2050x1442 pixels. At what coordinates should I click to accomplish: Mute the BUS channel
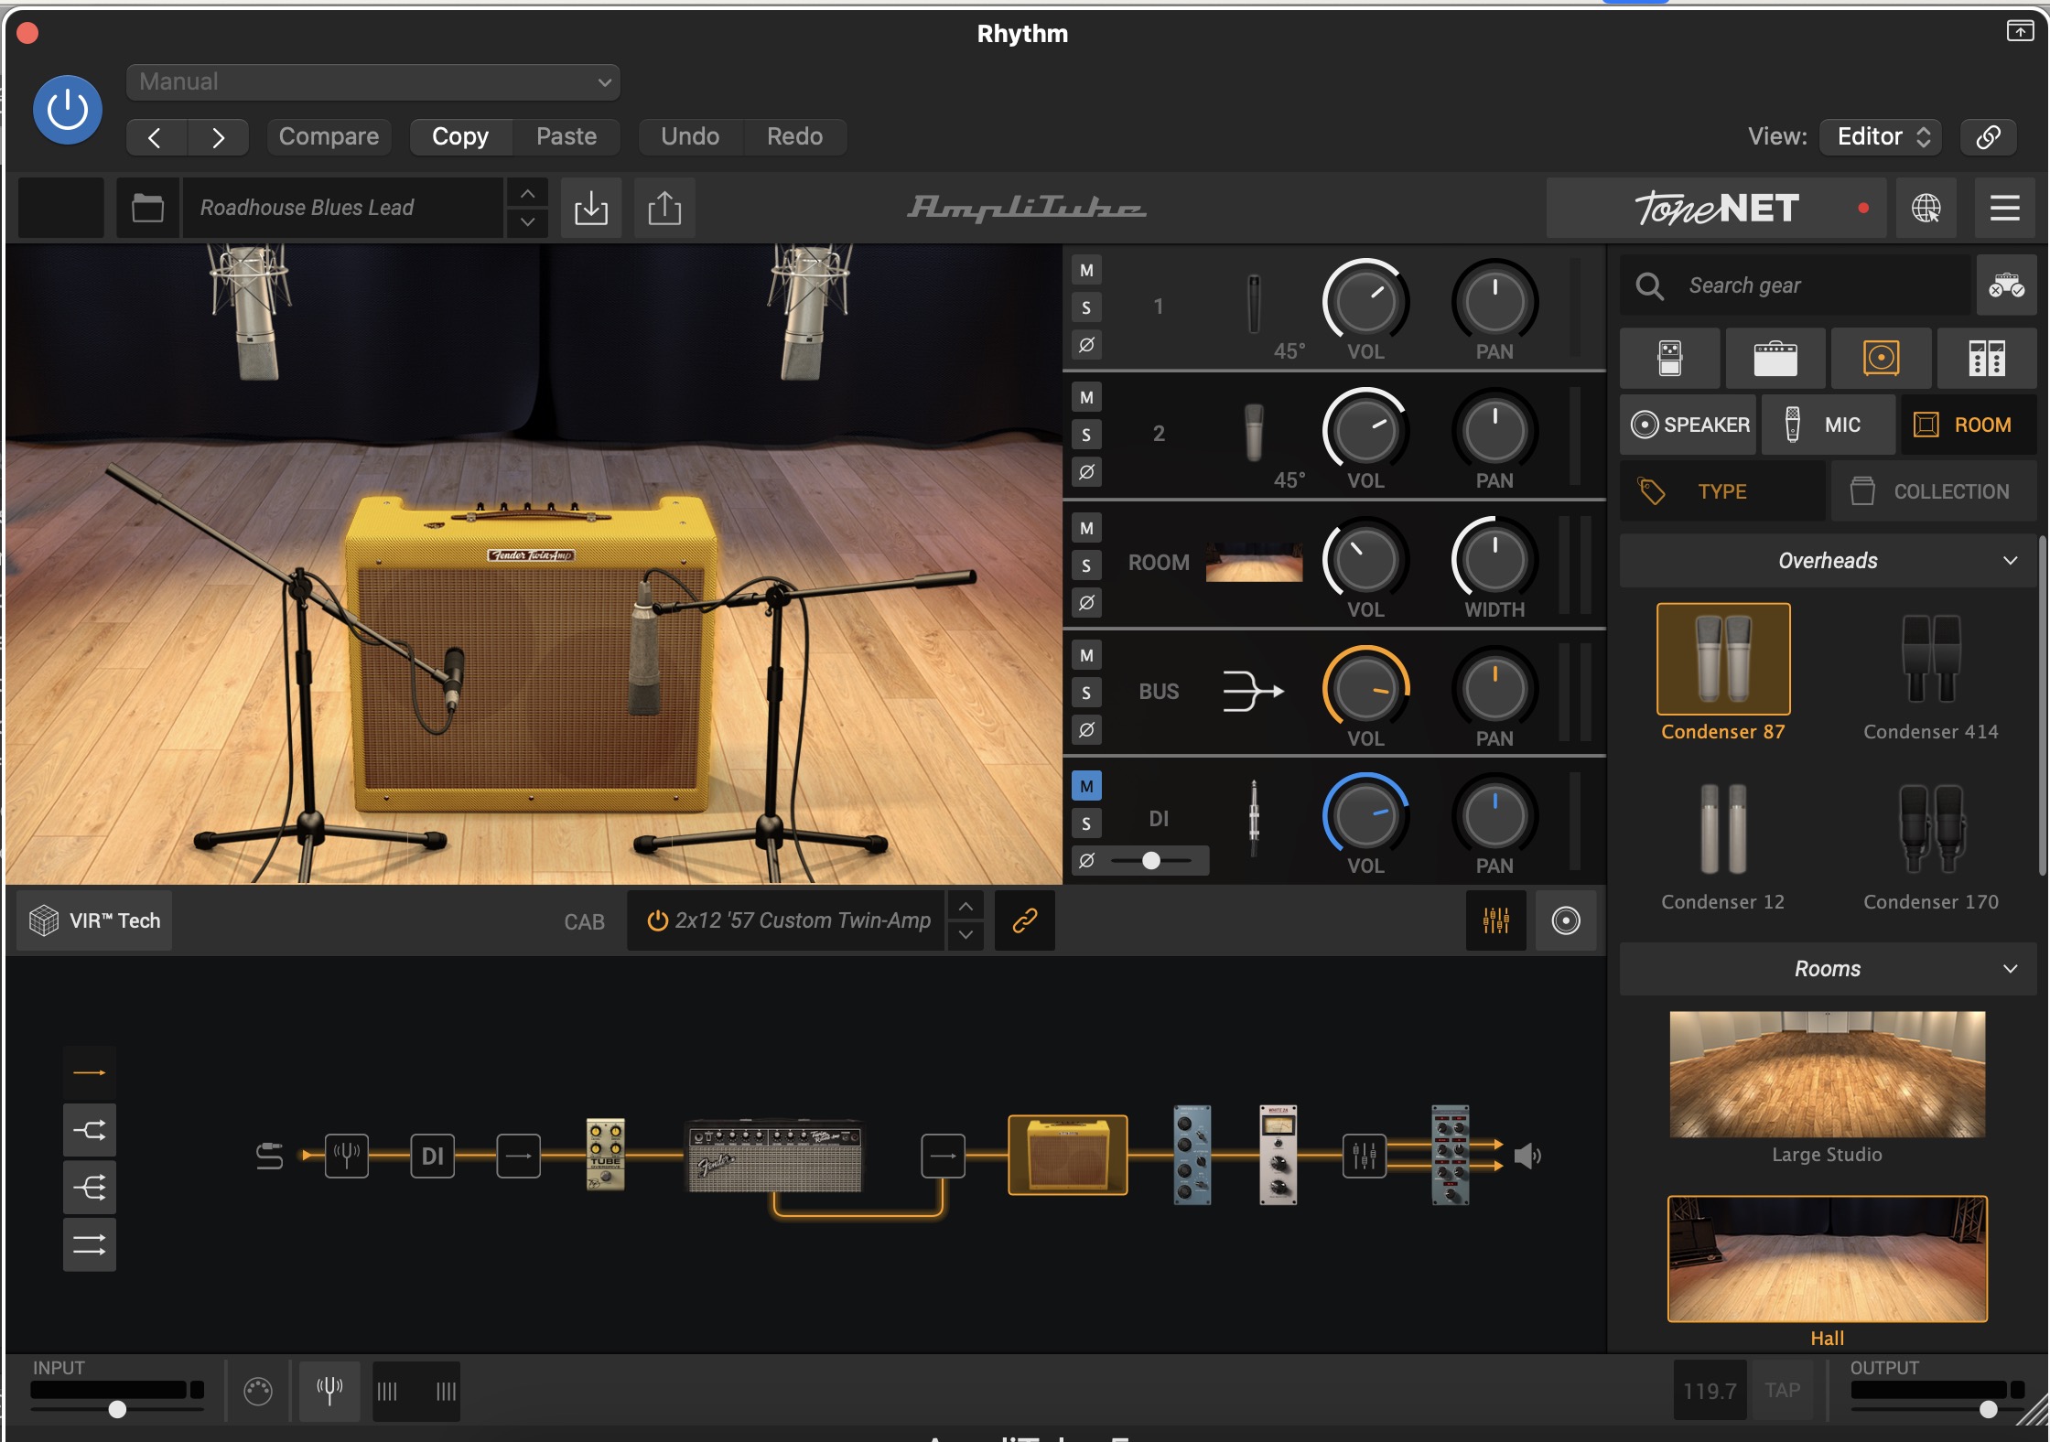[x=1086, y=656]
